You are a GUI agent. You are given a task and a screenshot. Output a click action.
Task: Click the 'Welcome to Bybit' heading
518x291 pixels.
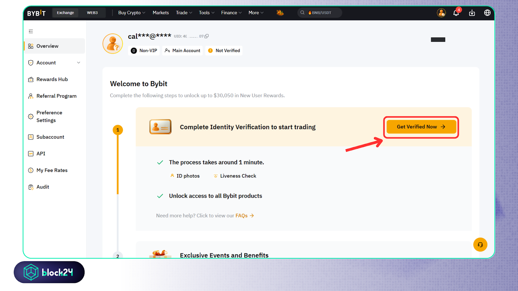[139, 84]
